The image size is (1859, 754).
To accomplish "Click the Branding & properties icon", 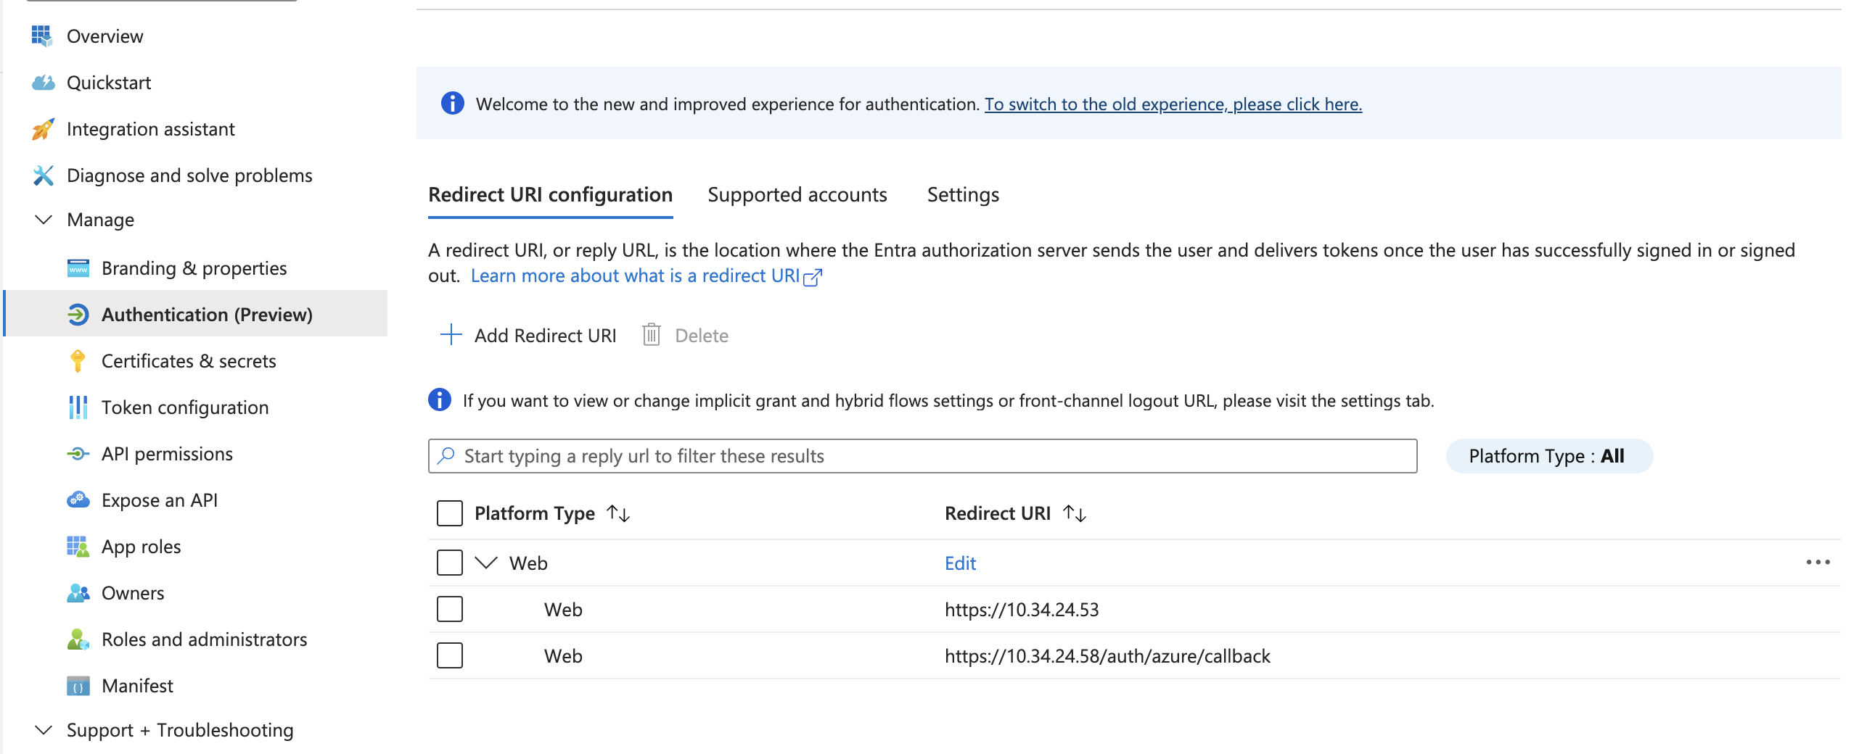I will tap(78, 268).
